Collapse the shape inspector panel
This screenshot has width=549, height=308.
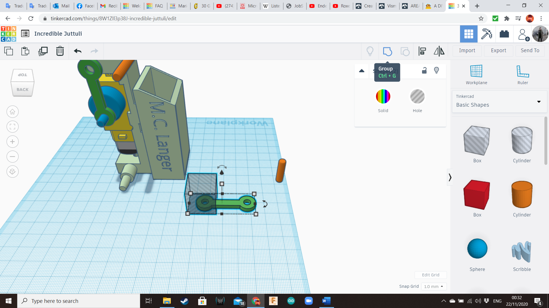(362, 71)
